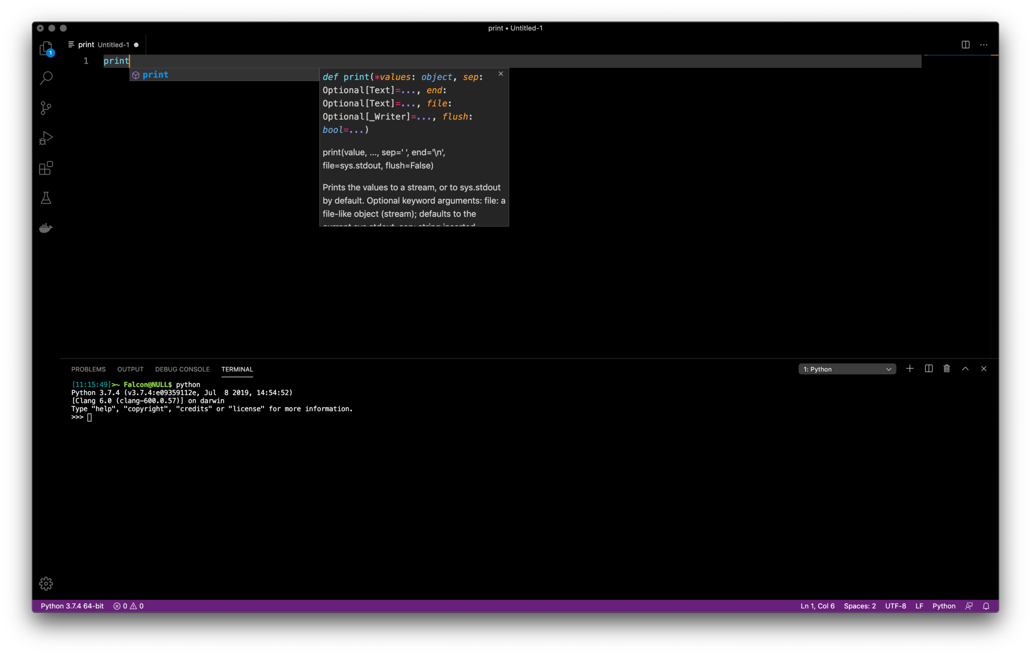Create new terminal with plus icon

coord(910,369)
